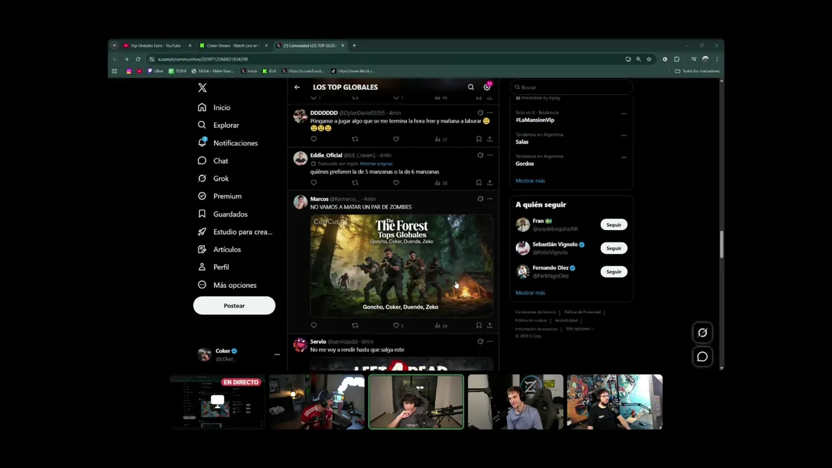Go back using the community header arrow
This screenshot has width=832, height=468.
(x=297, y=87)
